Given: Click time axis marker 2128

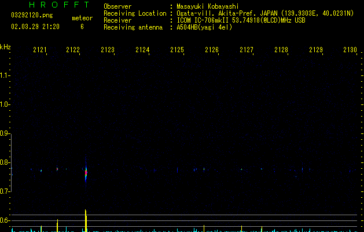Looking at the screenshot, I should pyautogui.click(x=281, y=50).
